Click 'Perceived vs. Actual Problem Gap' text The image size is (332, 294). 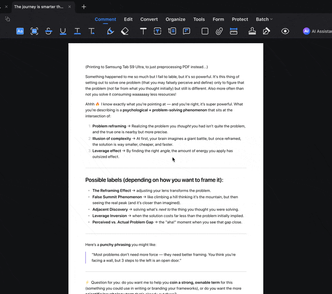point(123,222)
